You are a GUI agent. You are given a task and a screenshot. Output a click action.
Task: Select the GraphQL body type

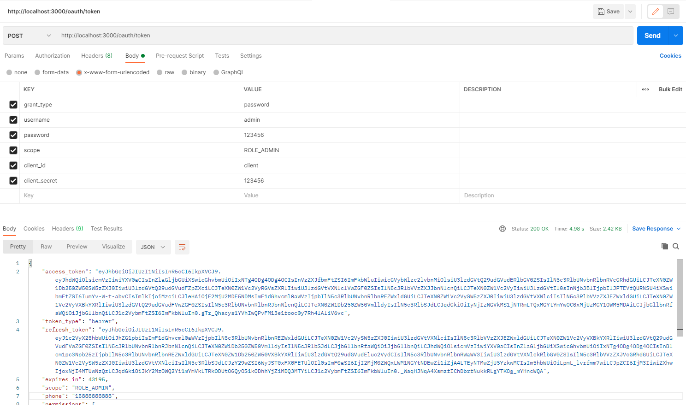tap(229, 72)
